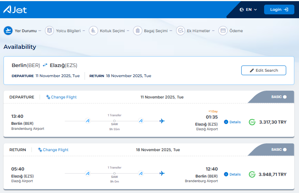Click the 9h 0m duration text
299x193 pixels.
tap(114, 182)
